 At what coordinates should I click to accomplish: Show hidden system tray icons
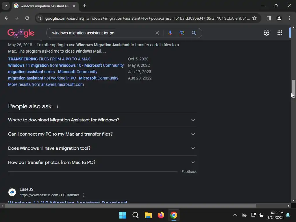(x=235, y=215)
